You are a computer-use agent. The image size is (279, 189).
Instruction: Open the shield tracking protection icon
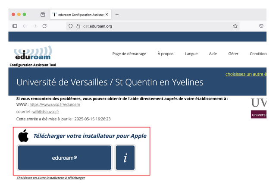tap(71, 26)
